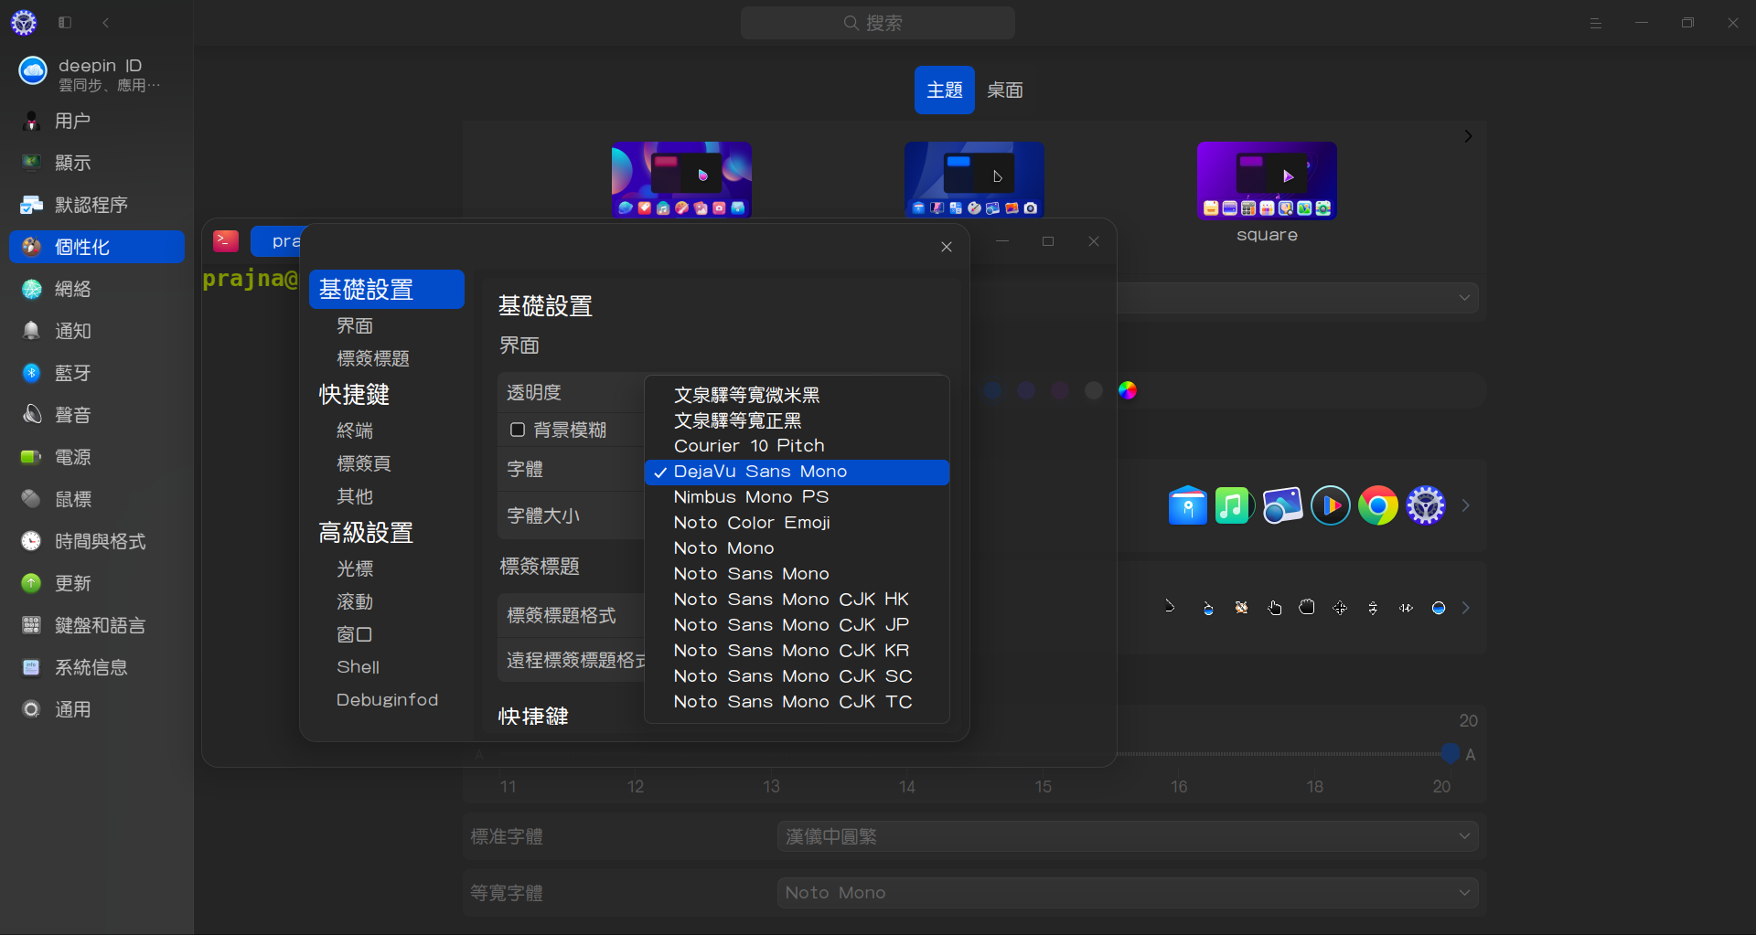Enable 背景模糊 checkbox
Image resolution: width=1756 pixels, height=935 pixels.
tap(518, 430)
